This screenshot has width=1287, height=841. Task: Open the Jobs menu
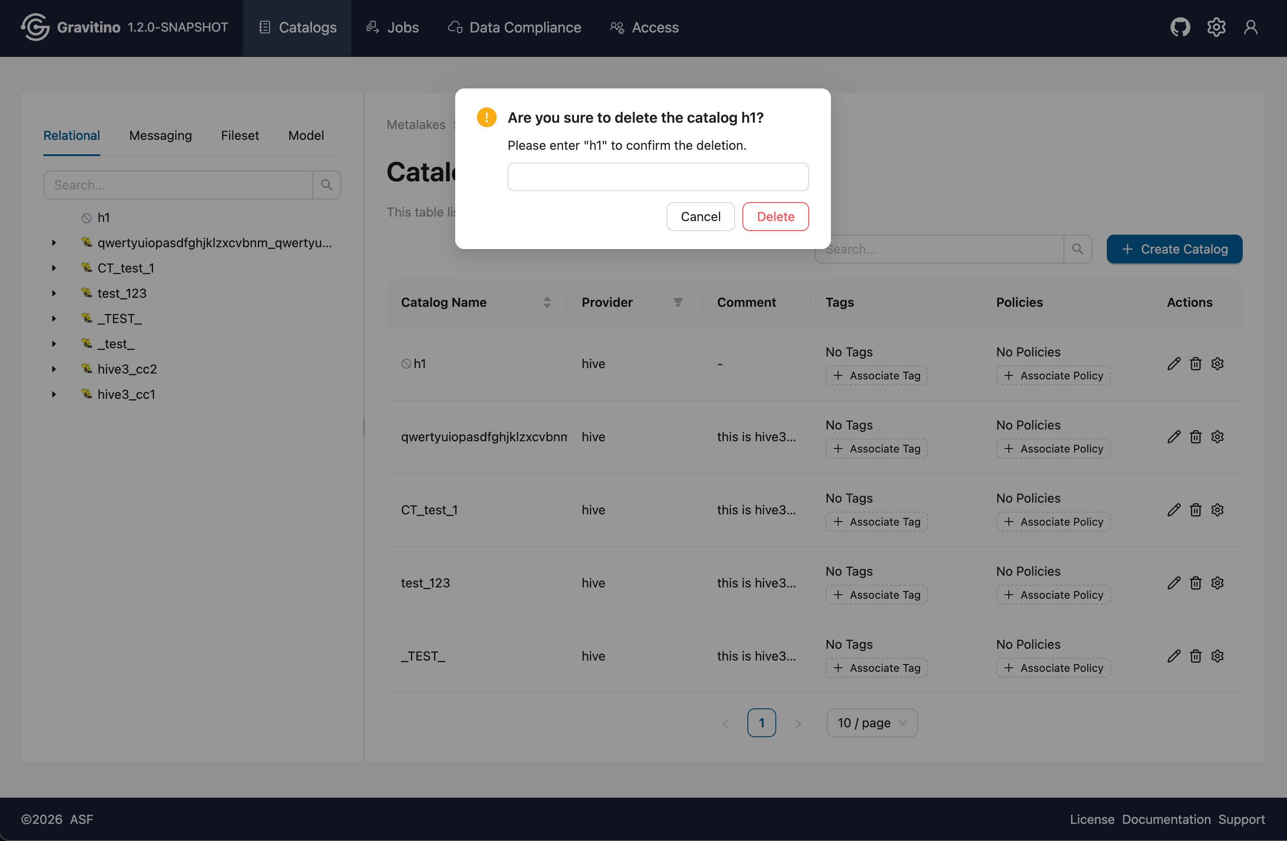pyautogui.click(x=392, y=27)
